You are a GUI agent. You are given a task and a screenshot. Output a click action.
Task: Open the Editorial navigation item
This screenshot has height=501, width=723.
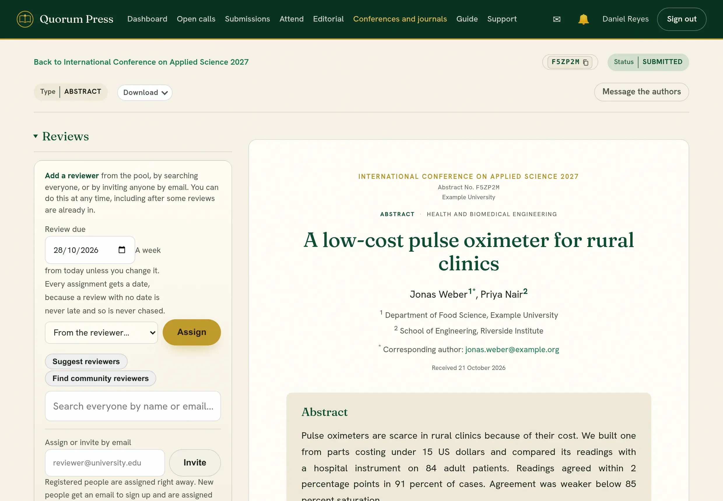328,19
